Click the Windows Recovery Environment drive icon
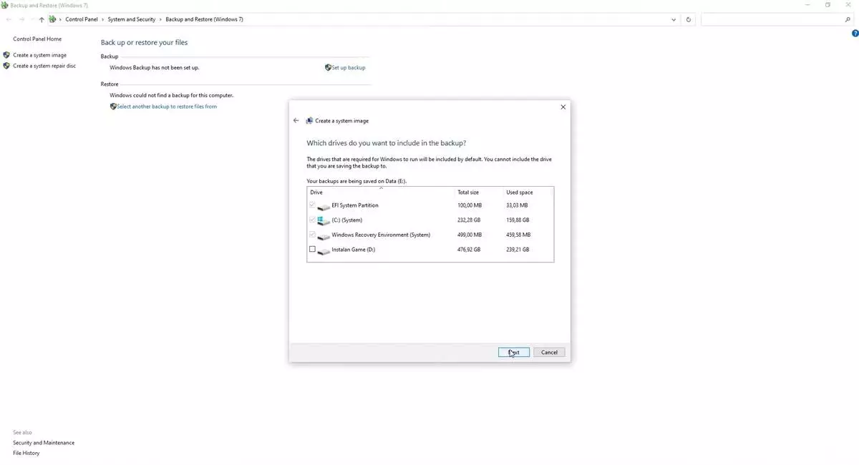This screenshot has width=859, height=465. tap(324, 235)
